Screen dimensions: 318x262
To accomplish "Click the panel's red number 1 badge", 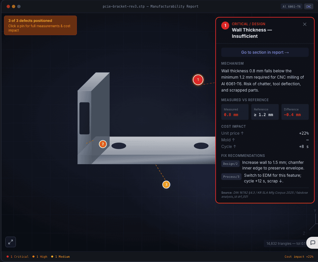I will 225,26.
